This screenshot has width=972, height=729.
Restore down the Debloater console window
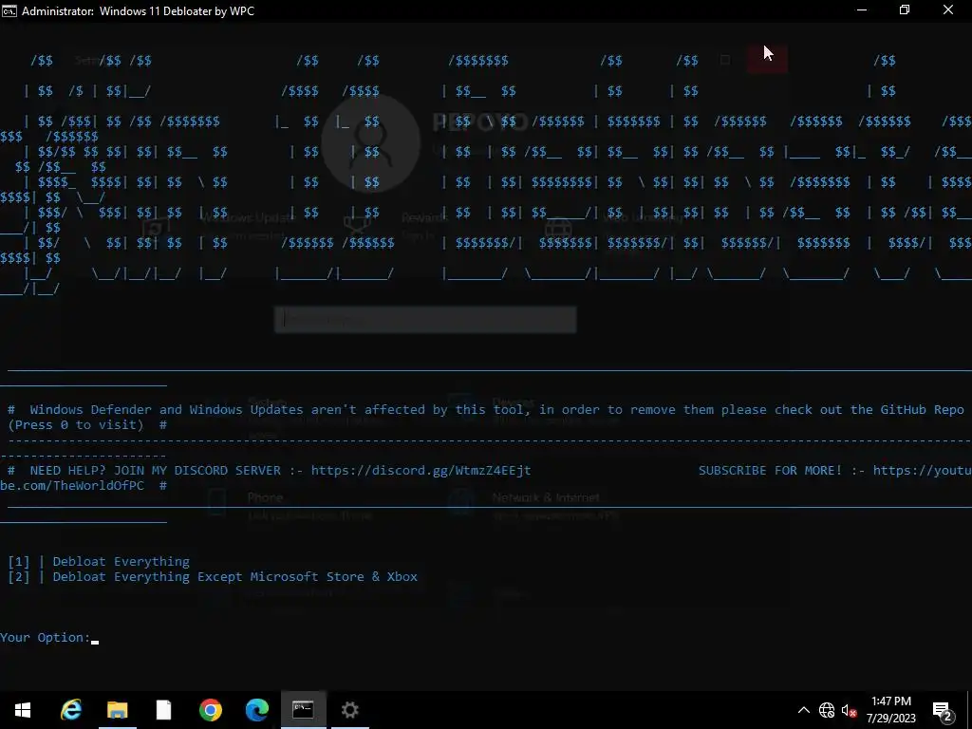(905, 9)
